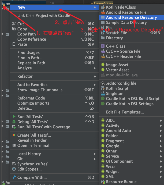This screenshot has height=185, width=164.
Task: Click the green Run 'All Tests' play icon
Action: (x=14, y=116)
